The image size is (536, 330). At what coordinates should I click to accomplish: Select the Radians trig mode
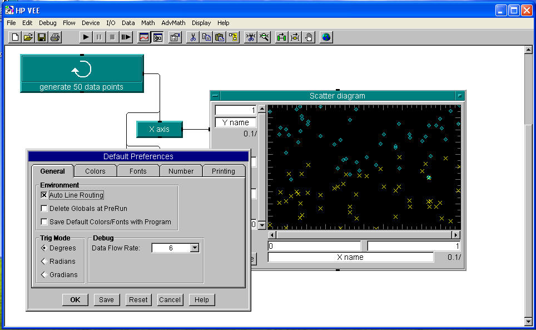(x=44, y=262)
